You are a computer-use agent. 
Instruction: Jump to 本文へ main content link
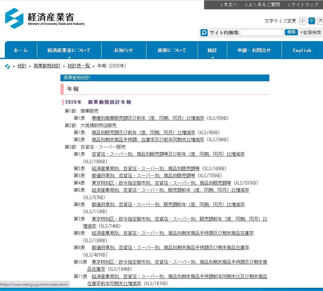point(230,4)
